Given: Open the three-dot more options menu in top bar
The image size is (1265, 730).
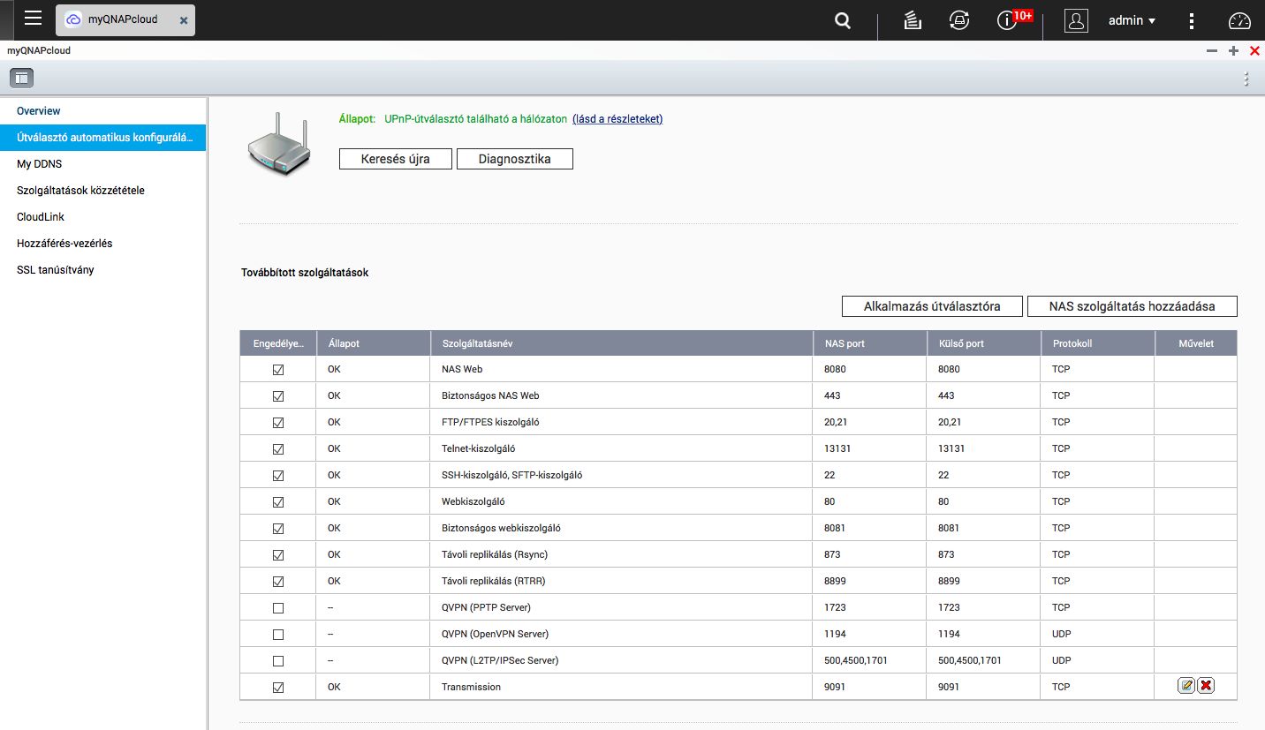Looking at the screenshot, I should [1192, 20].
